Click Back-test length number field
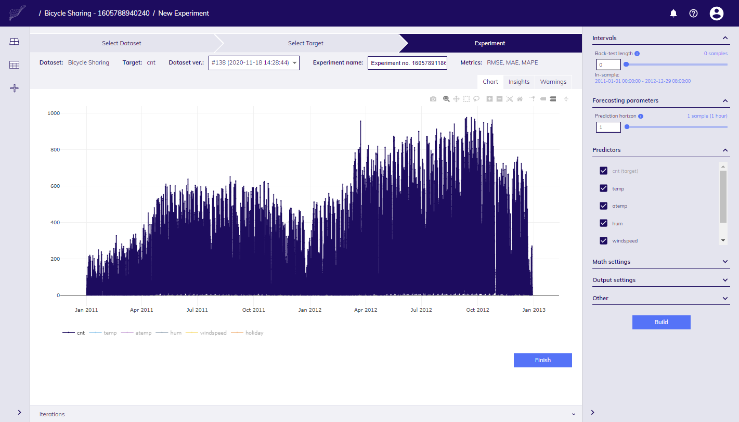 (x=608, y=65)
